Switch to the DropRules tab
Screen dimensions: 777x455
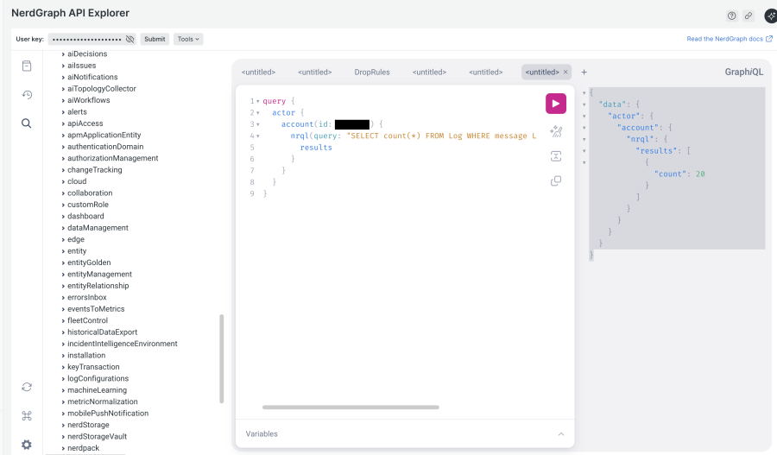(372, 72)
